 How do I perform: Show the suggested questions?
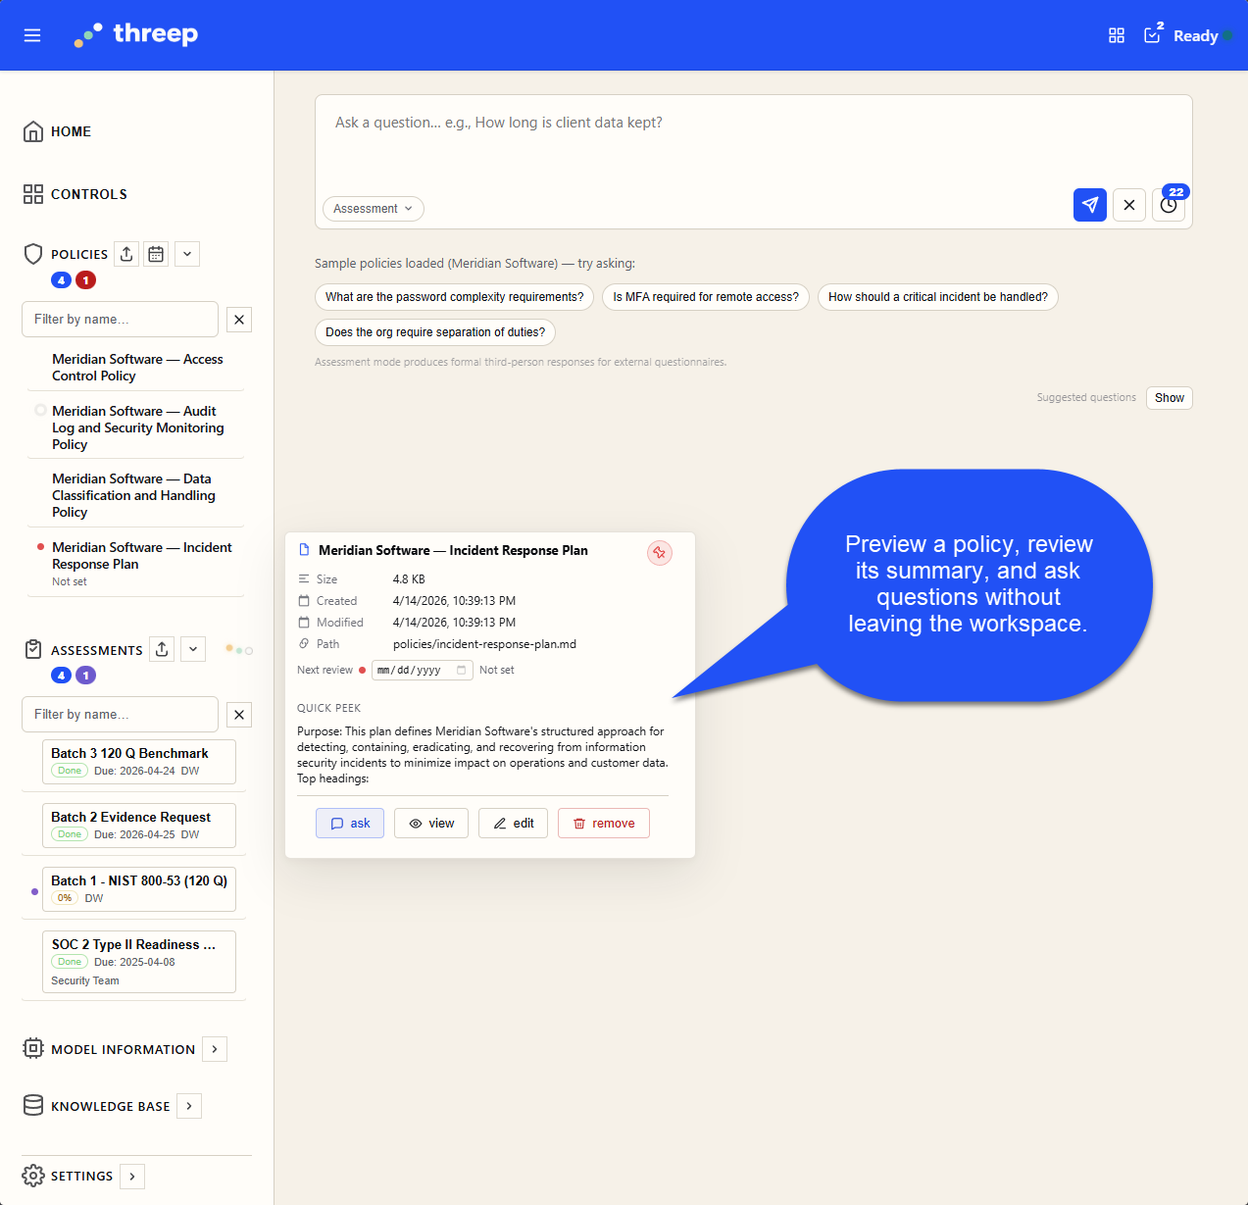tap(1169, 398)
